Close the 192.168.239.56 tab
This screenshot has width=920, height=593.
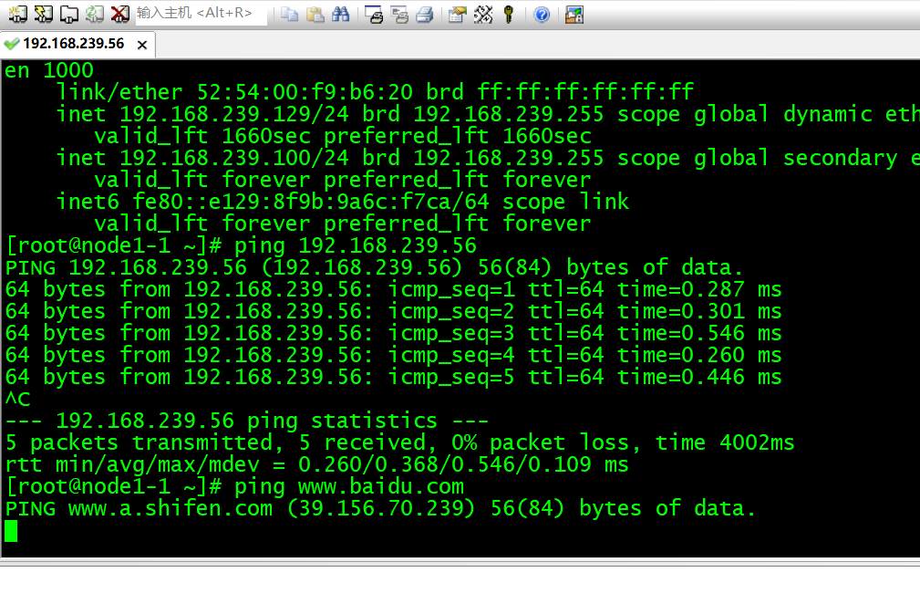click(x=142, y=45)
